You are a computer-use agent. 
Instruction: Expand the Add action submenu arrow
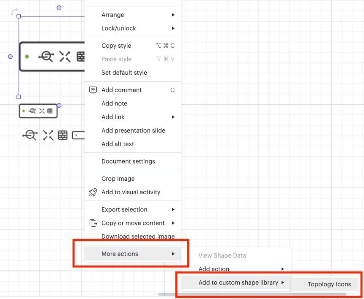click(282, 269)
